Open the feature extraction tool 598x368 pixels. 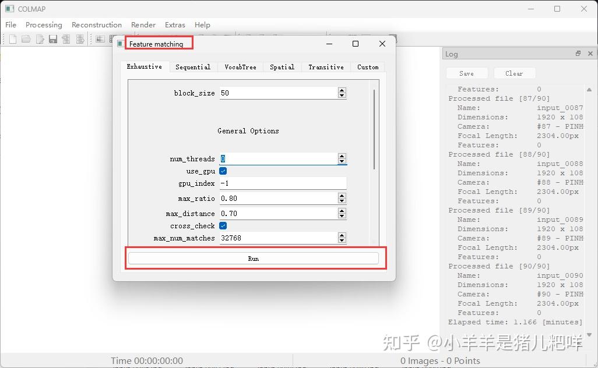[x=100, y=38]
